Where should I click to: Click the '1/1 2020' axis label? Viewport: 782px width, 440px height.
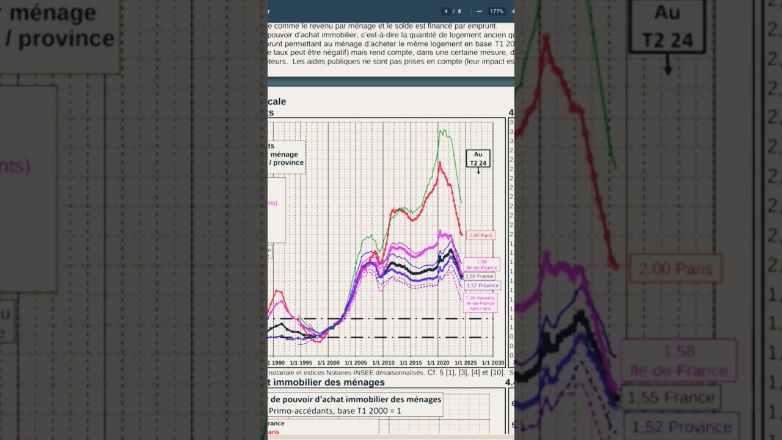click(437, 363)
